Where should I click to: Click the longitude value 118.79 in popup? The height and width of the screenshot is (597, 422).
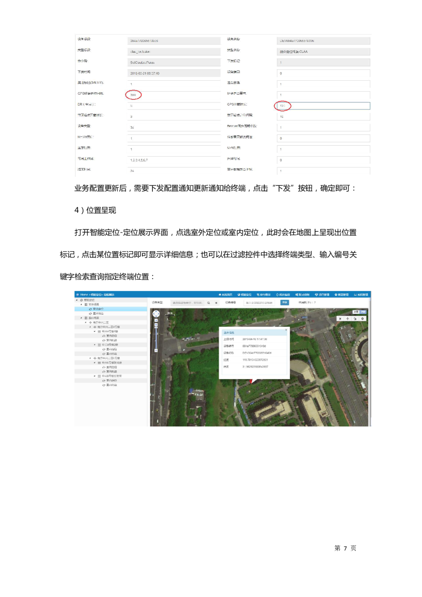(255, 360)
